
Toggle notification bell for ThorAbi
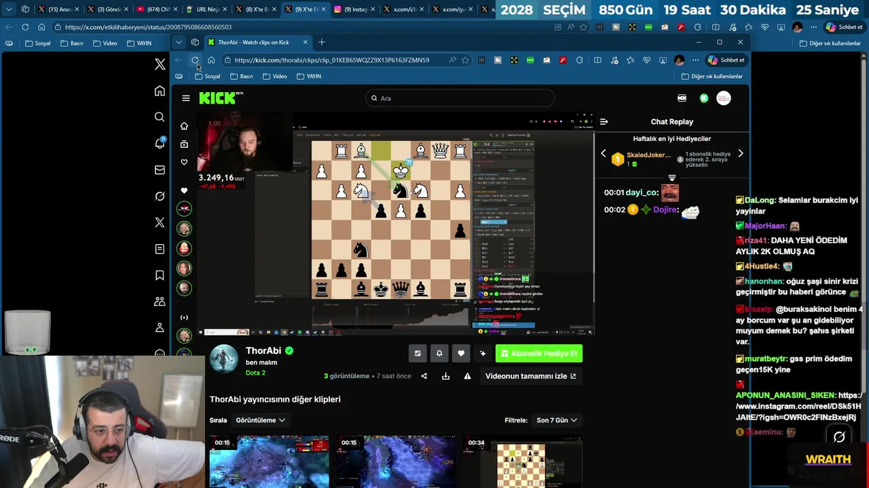[x=439, y=353]
